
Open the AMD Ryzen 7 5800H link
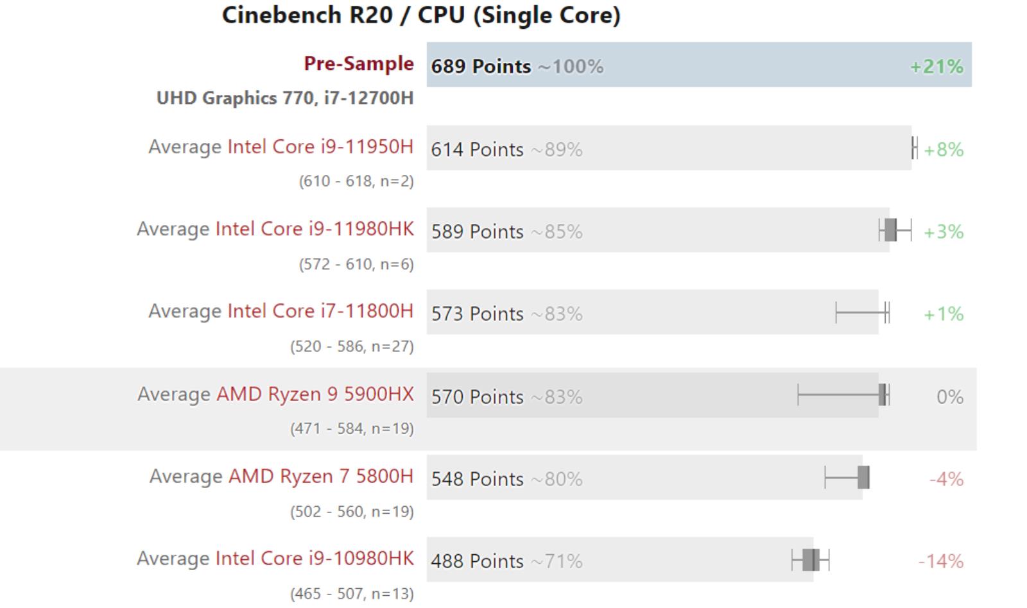[x=320, y=477]
